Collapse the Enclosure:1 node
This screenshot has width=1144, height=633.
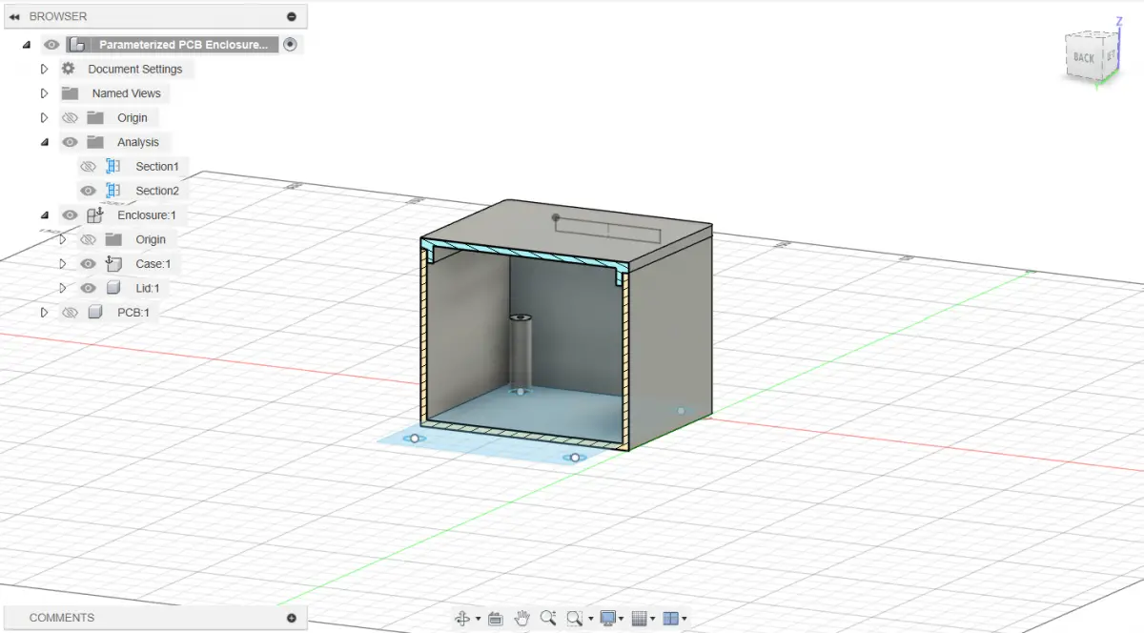[44, 214]
